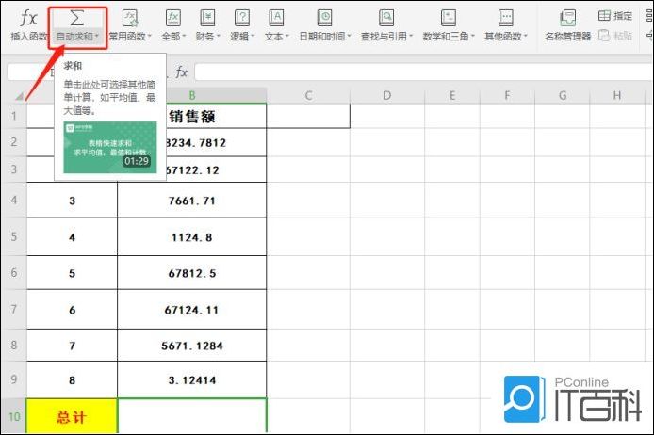Viewport: 654px width, 435px height.
Task: Select row 7 header
Action: (14, 309)
